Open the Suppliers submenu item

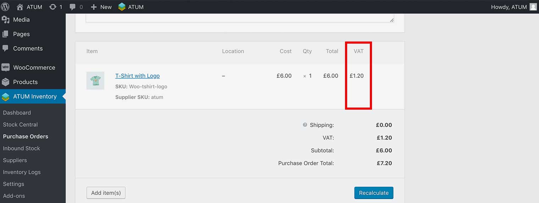click(x=15, y=160)
